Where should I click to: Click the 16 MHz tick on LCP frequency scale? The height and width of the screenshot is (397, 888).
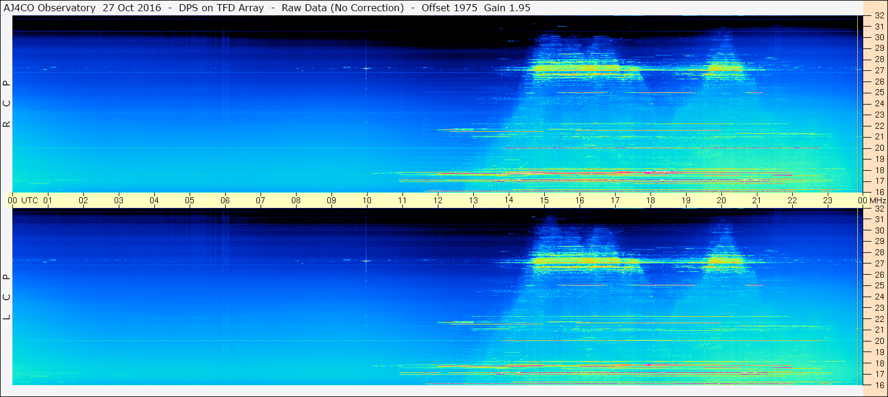tap(879, 385)
